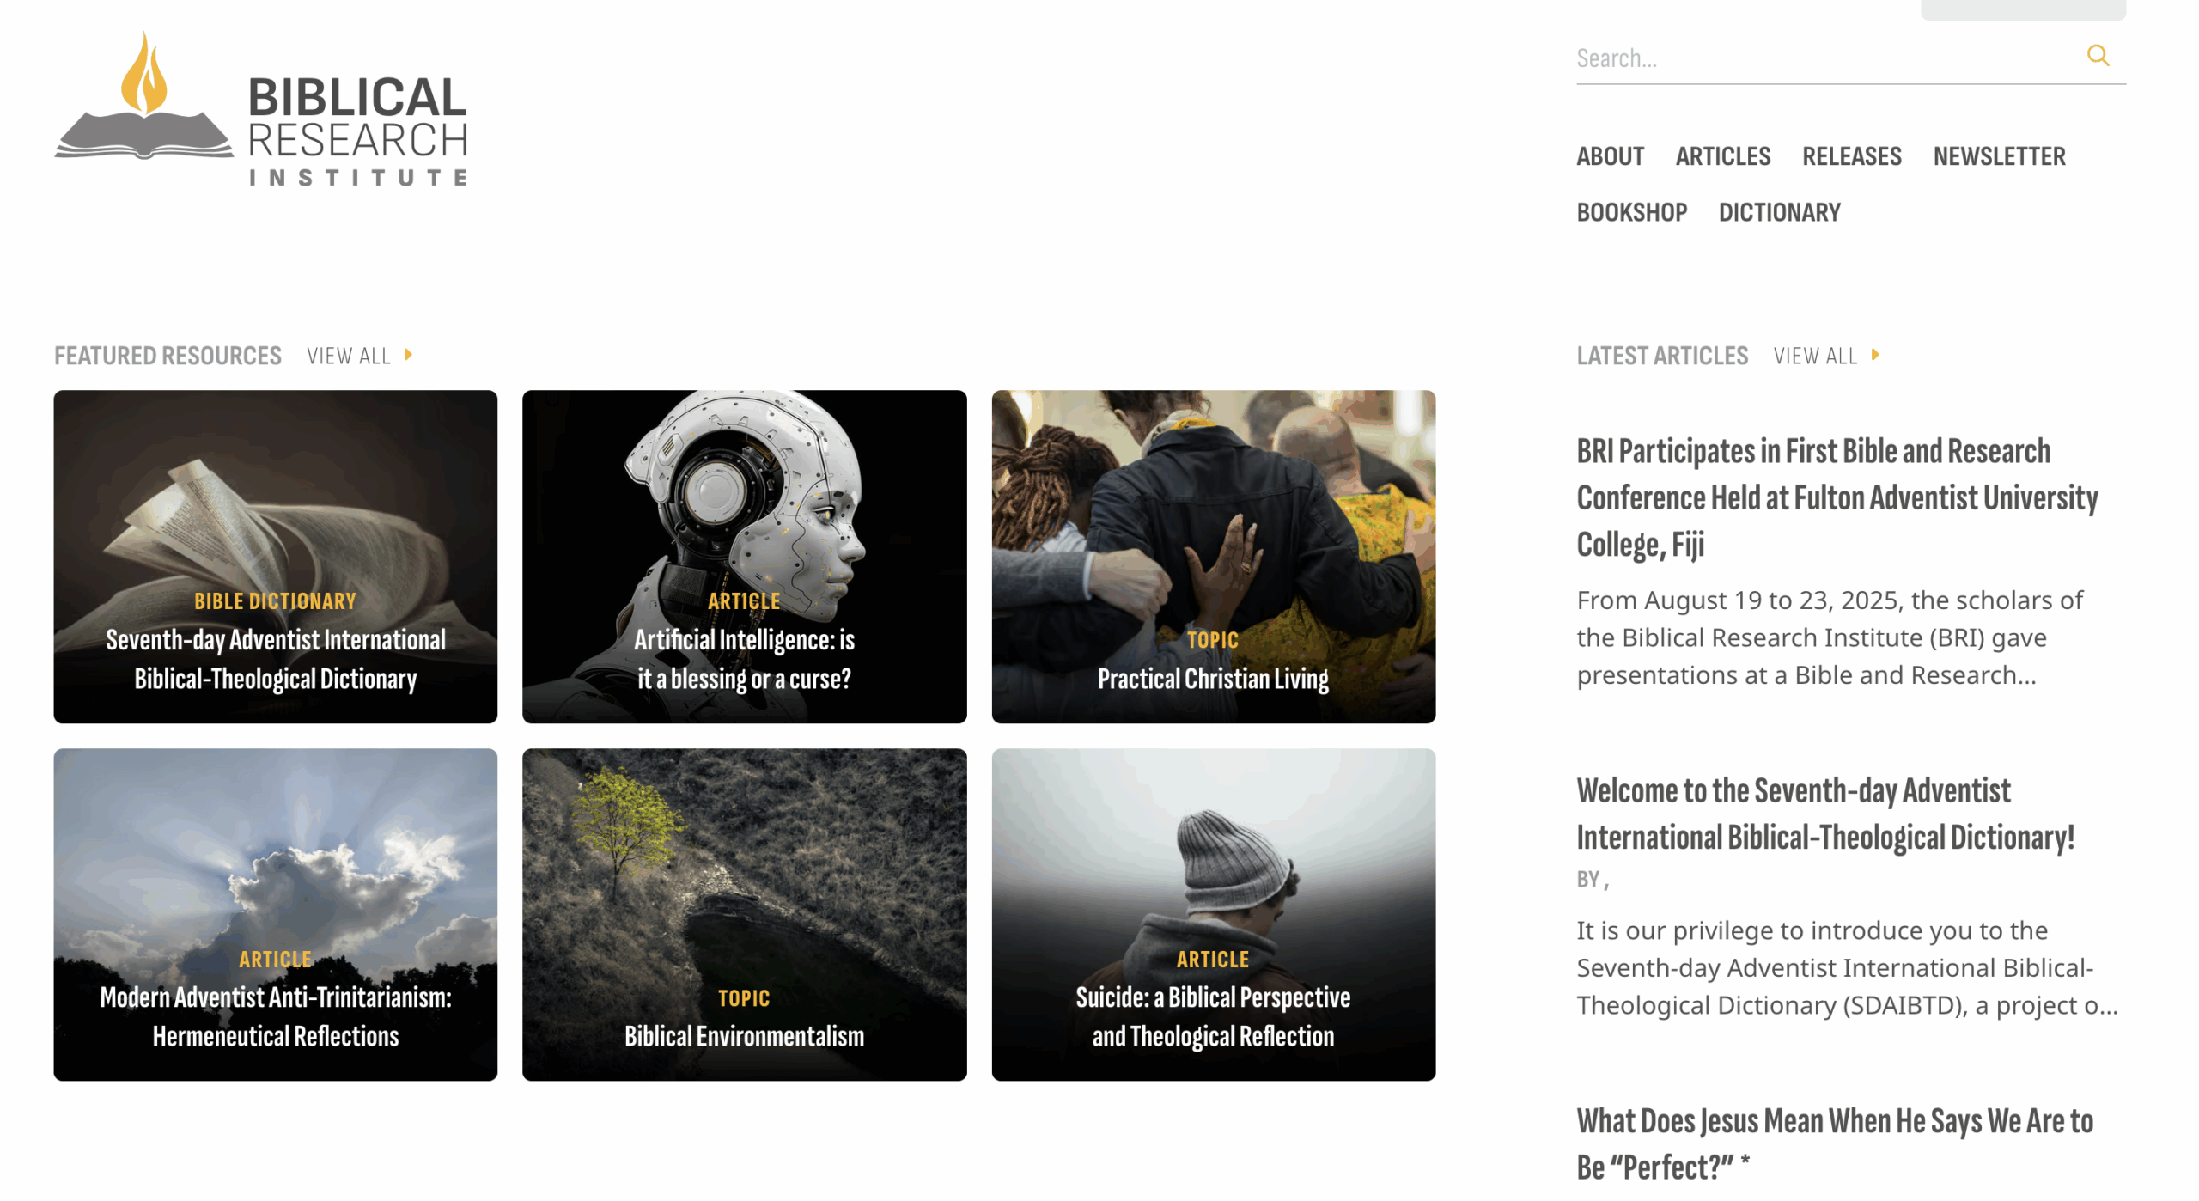View all featured resources
The height and width of the screenshot is (1201, 2199).
pyautogui.click(x=349, y=356)
